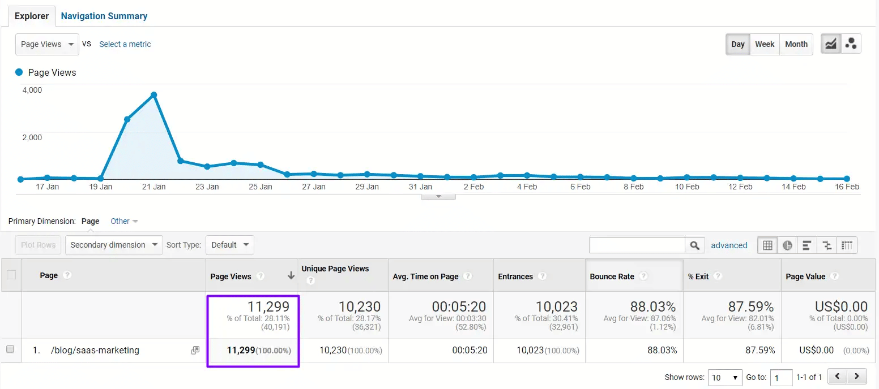Viewport: 879px width, 389px height.
Task: Switch chart granularity to Week
Action: click(x=765, y=44)
